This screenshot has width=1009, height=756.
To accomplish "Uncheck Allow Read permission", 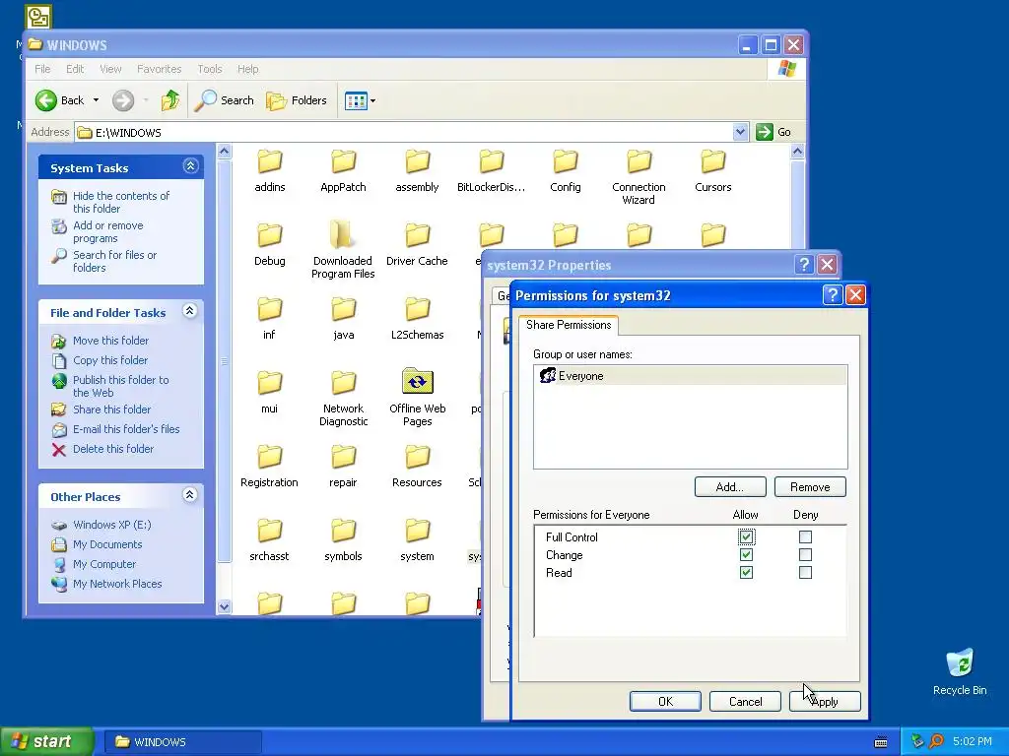I will click(x=746, y=572).
